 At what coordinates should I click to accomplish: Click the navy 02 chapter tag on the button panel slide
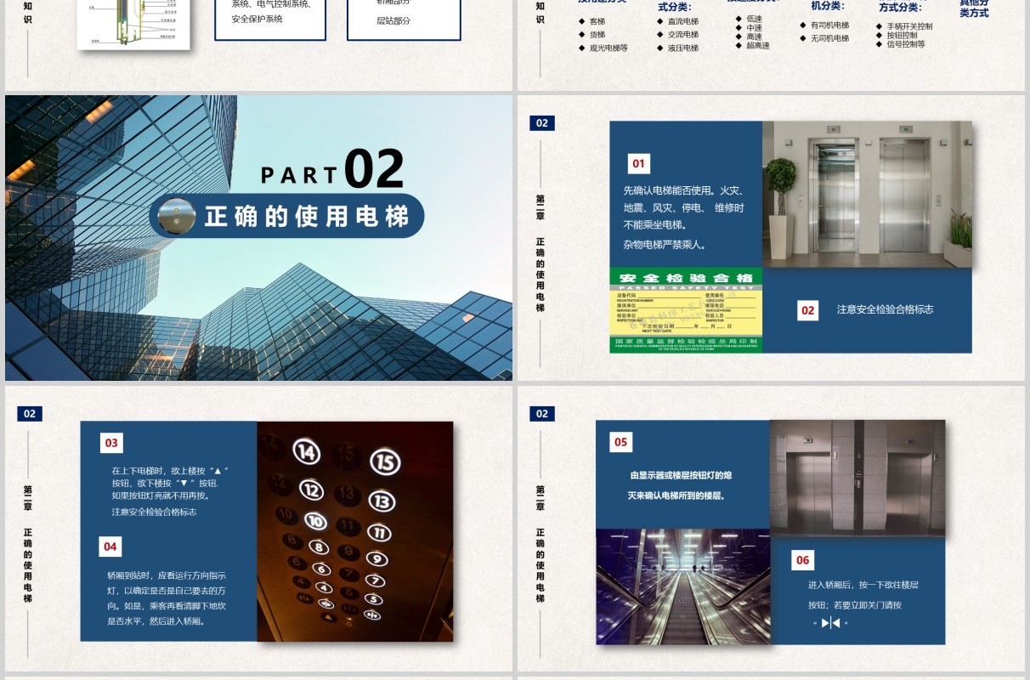tap(30, 414)
